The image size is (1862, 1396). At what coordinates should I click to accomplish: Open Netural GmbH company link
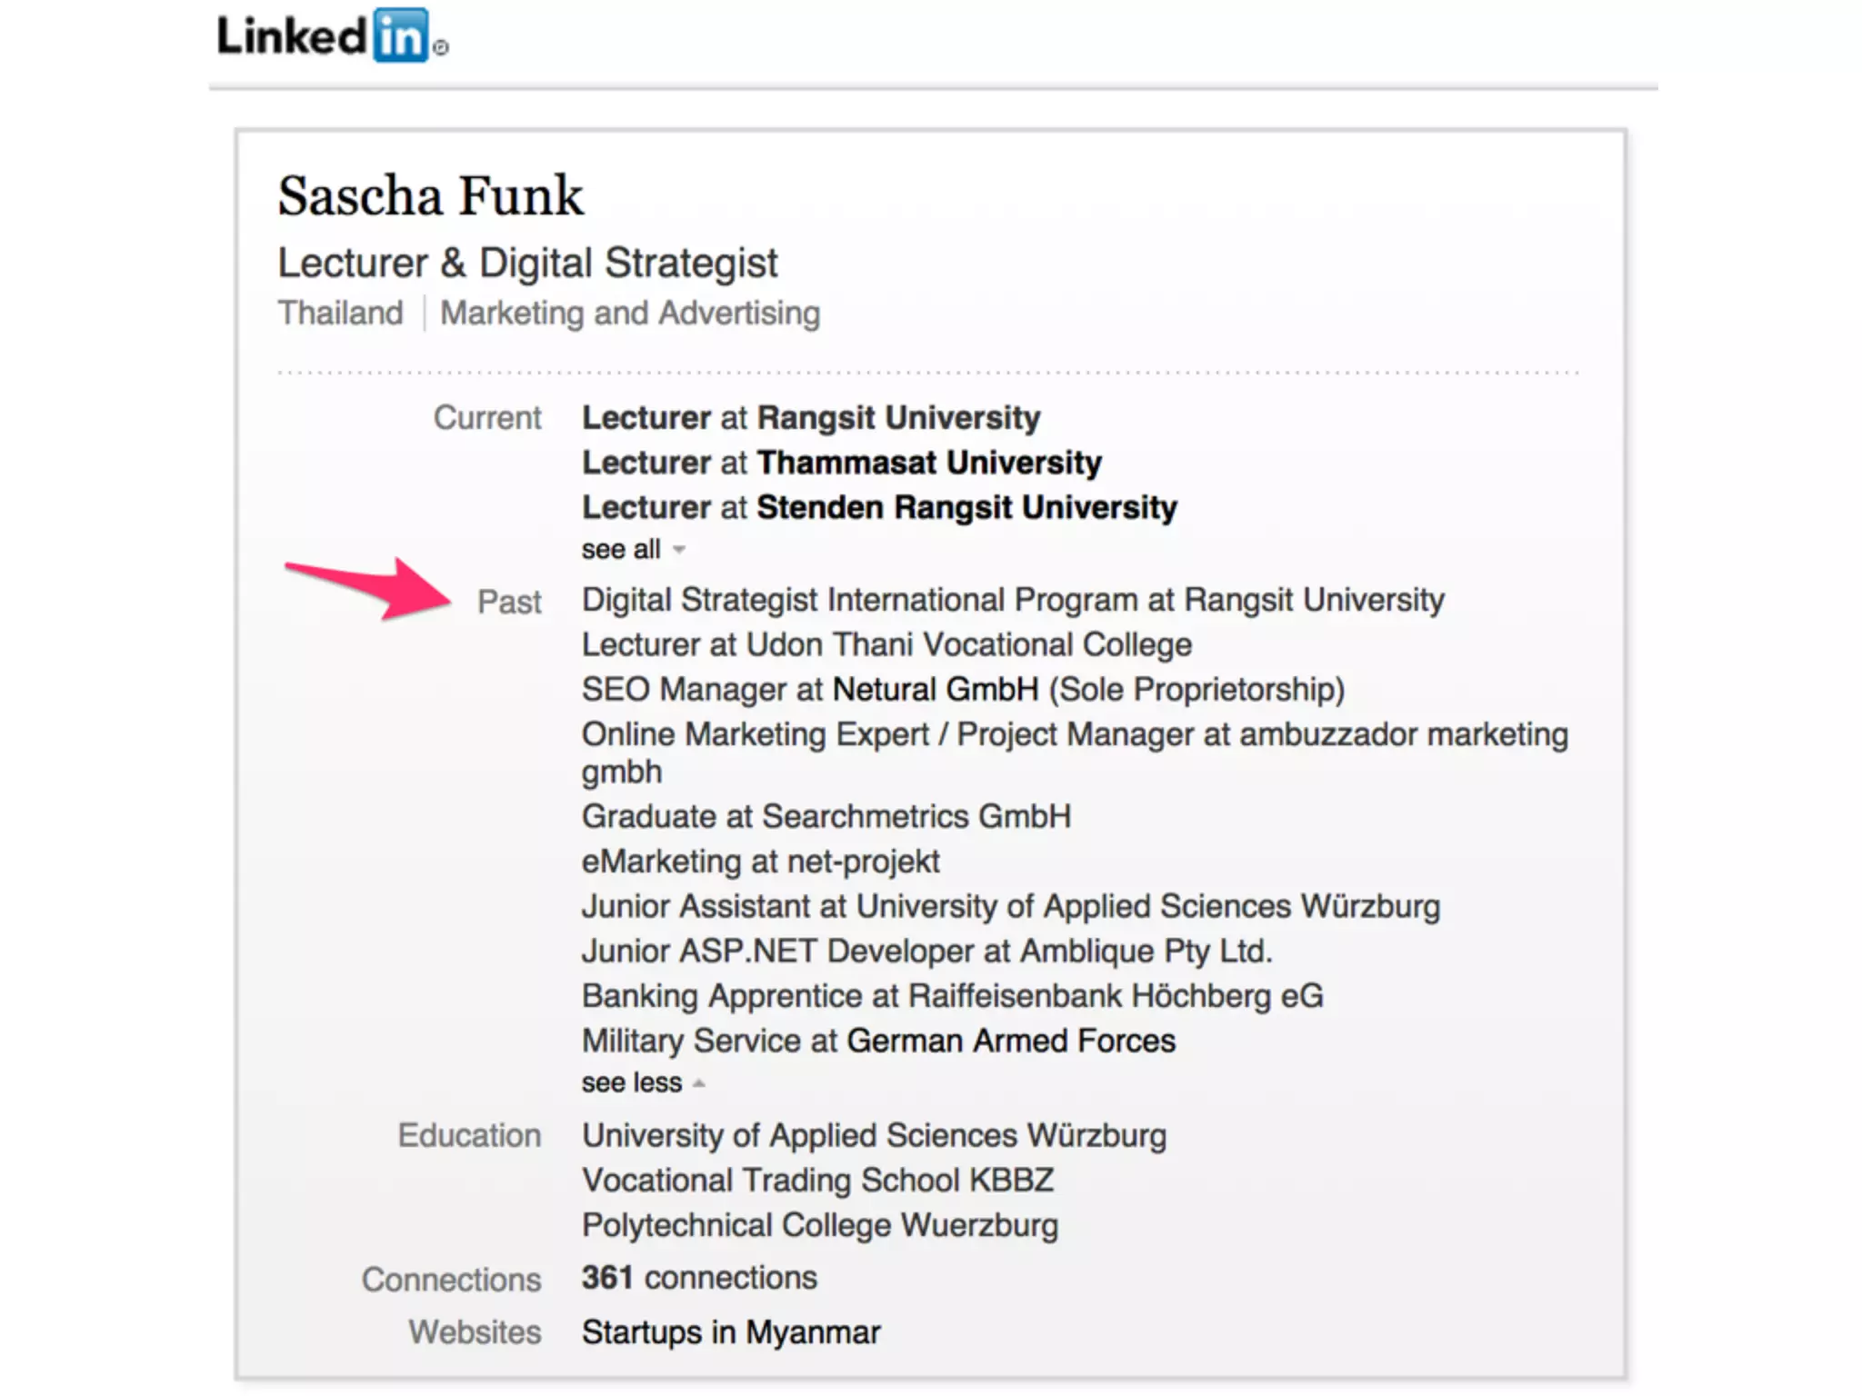[x=935, y=690]
